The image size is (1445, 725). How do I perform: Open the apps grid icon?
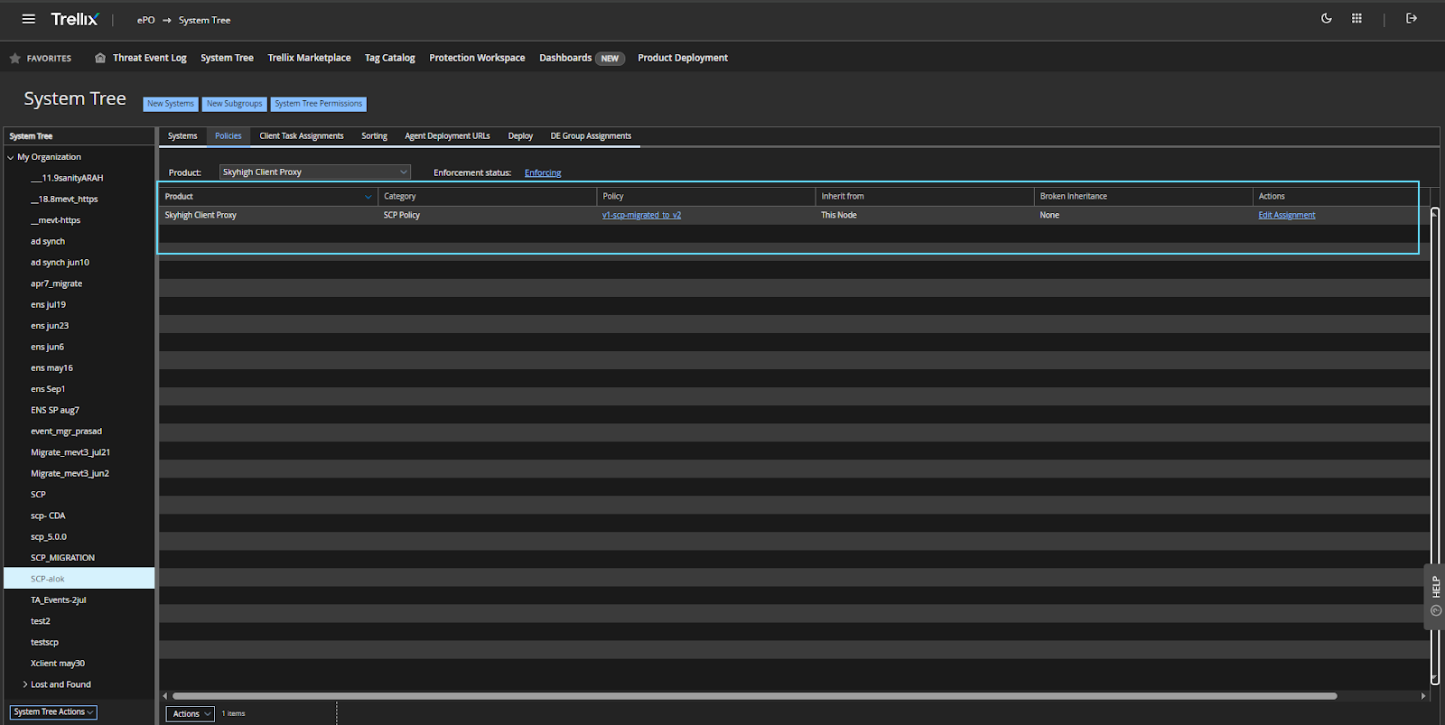pos(1356,18)
